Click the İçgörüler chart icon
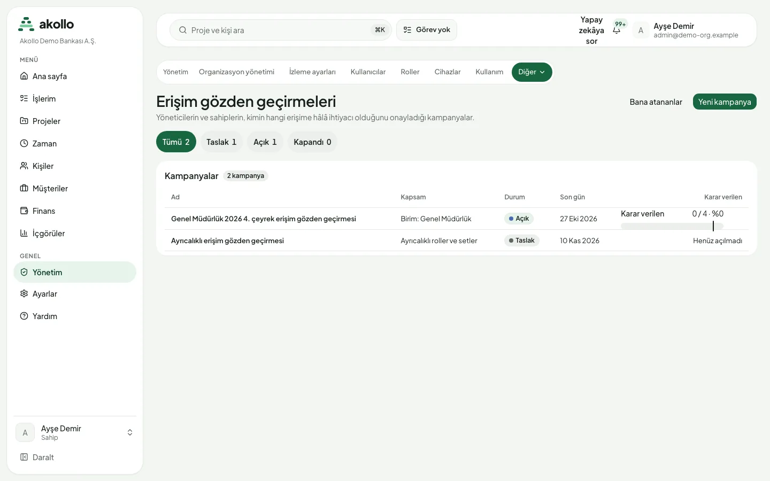The image size is (770, 481). click(x=24, y=233)
